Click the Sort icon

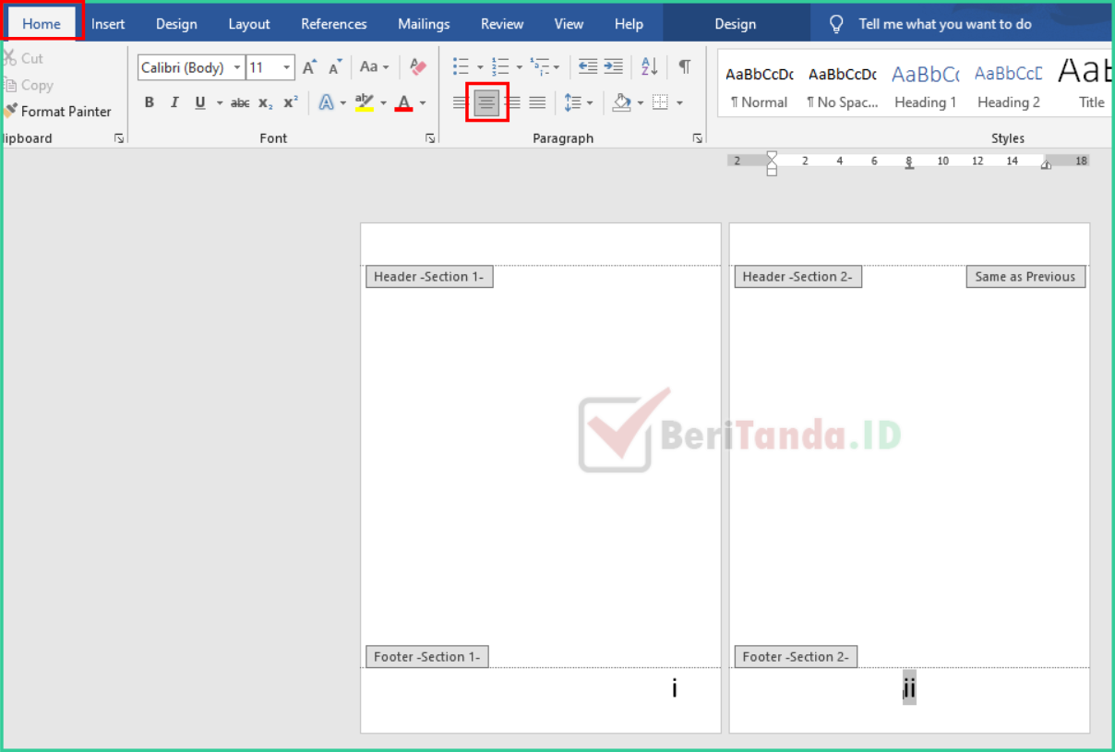649,66
